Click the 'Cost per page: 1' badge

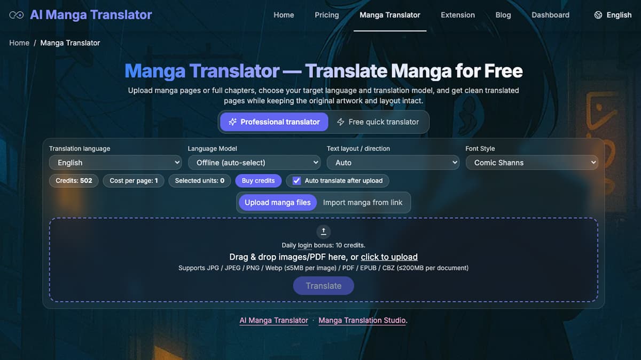134,180
